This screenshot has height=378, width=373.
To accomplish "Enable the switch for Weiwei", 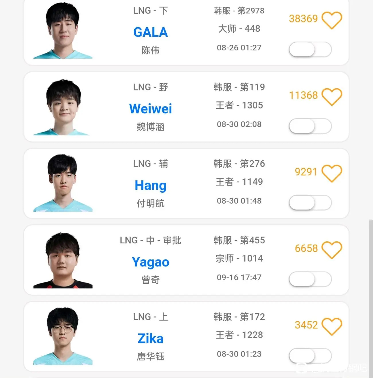I will [310, 126].
